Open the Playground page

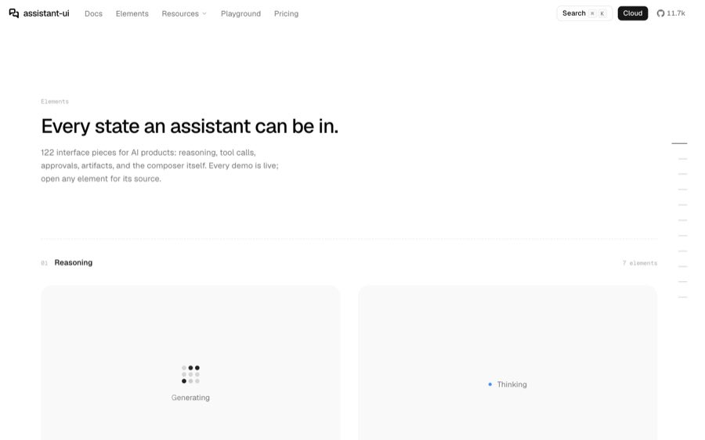pyautogui.click(x=240, y=14)
